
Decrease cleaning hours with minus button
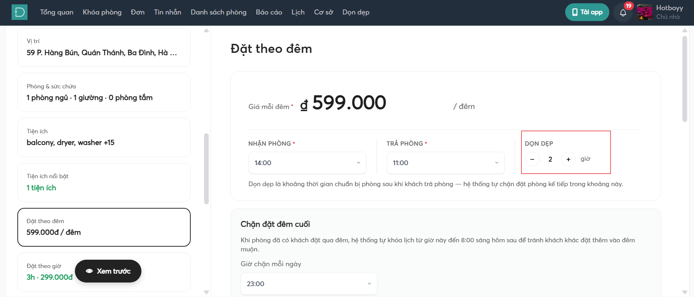click(532, 159)
